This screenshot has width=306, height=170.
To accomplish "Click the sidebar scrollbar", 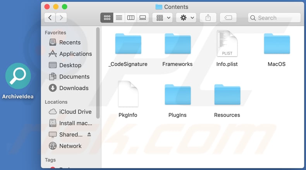I will [98, 73].
